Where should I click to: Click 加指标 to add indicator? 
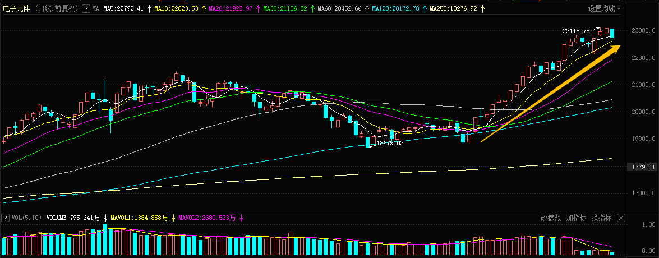[576, 218]
